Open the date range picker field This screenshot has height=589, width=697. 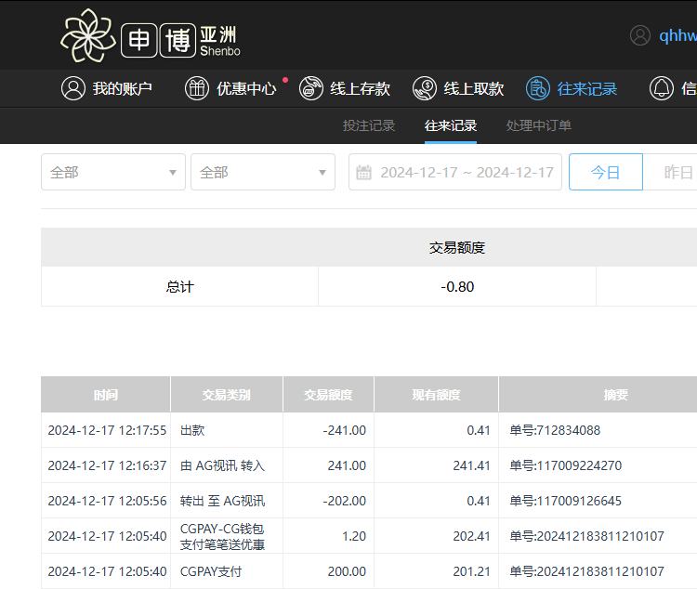(x=465, y=172)
